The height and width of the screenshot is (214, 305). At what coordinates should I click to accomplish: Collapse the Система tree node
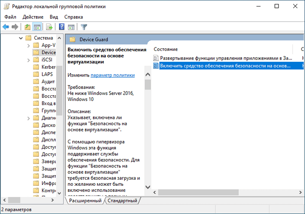coord(21,38)
